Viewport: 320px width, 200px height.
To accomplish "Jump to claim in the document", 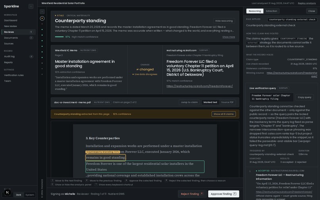I will click(x=189, y=102).
